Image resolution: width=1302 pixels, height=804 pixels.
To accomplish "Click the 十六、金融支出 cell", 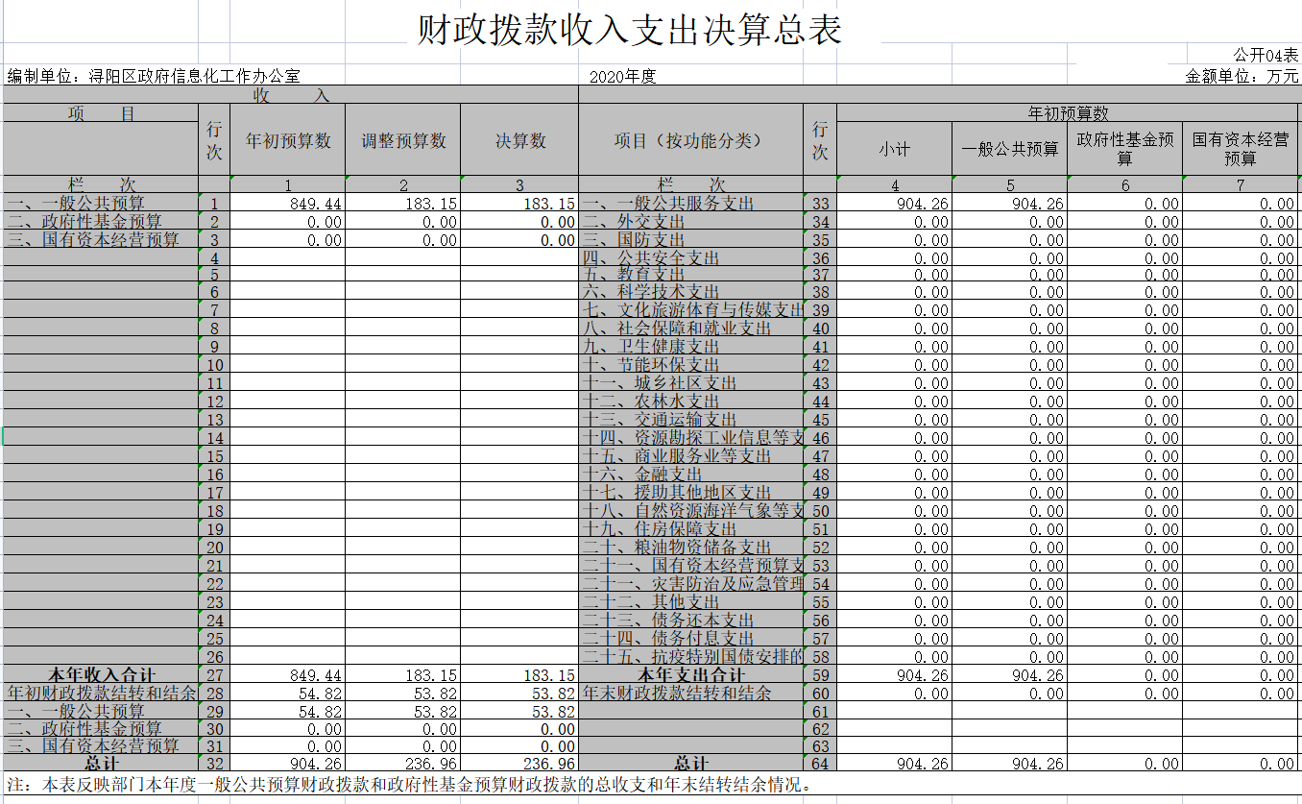I will click(x=643, y=475).
